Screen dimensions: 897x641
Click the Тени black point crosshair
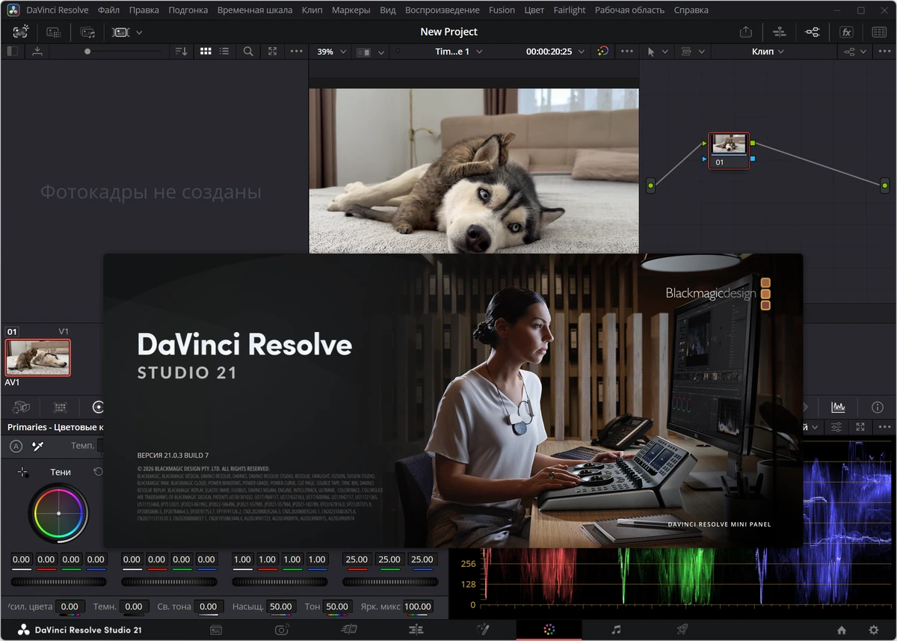[23, 472]
